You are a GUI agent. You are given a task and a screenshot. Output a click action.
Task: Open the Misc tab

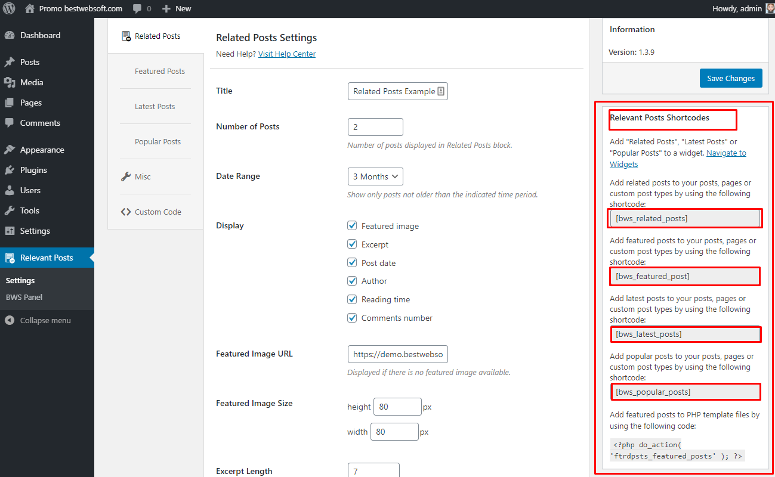click(x=143, y=176)
